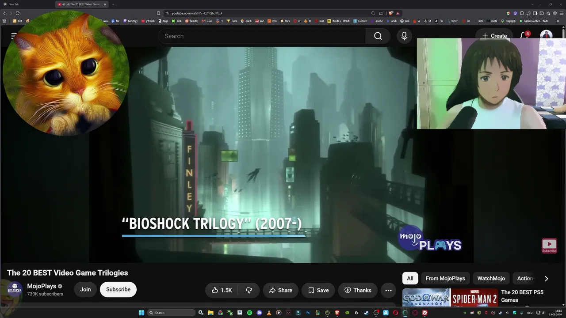Open God of War Spider-Man 2 thumbnail

450,297
